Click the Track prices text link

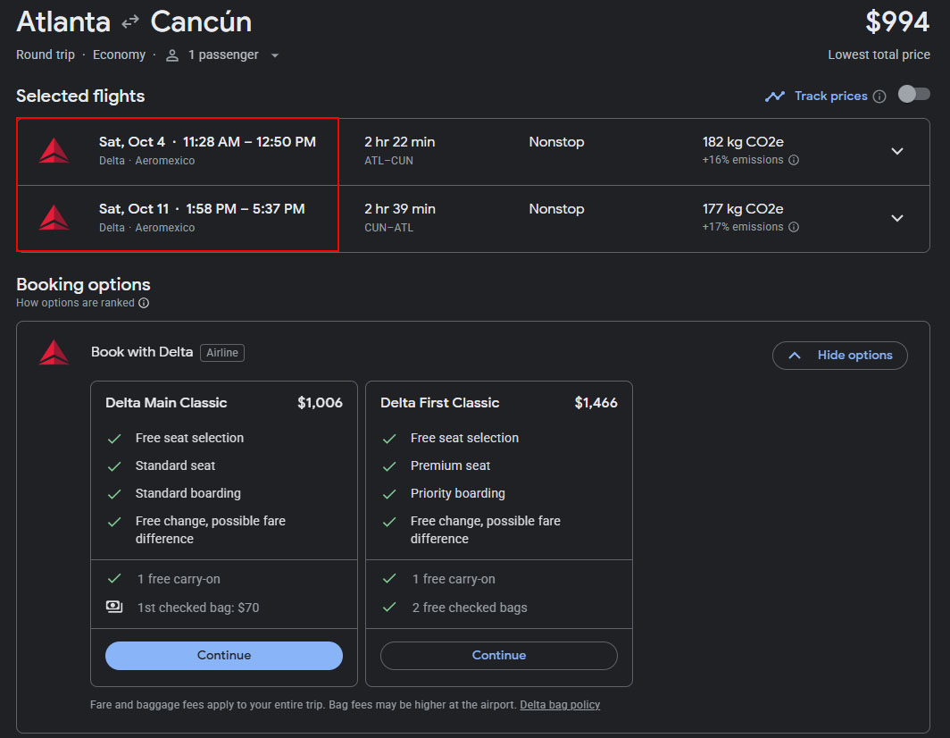click(x=830, y=96)
